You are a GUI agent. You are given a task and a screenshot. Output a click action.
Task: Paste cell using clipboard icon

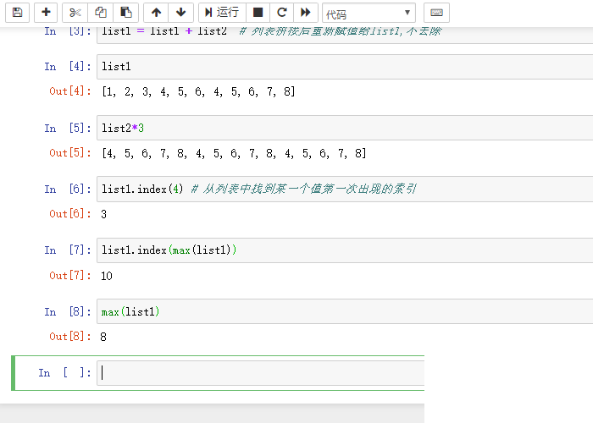pos(125,13)
